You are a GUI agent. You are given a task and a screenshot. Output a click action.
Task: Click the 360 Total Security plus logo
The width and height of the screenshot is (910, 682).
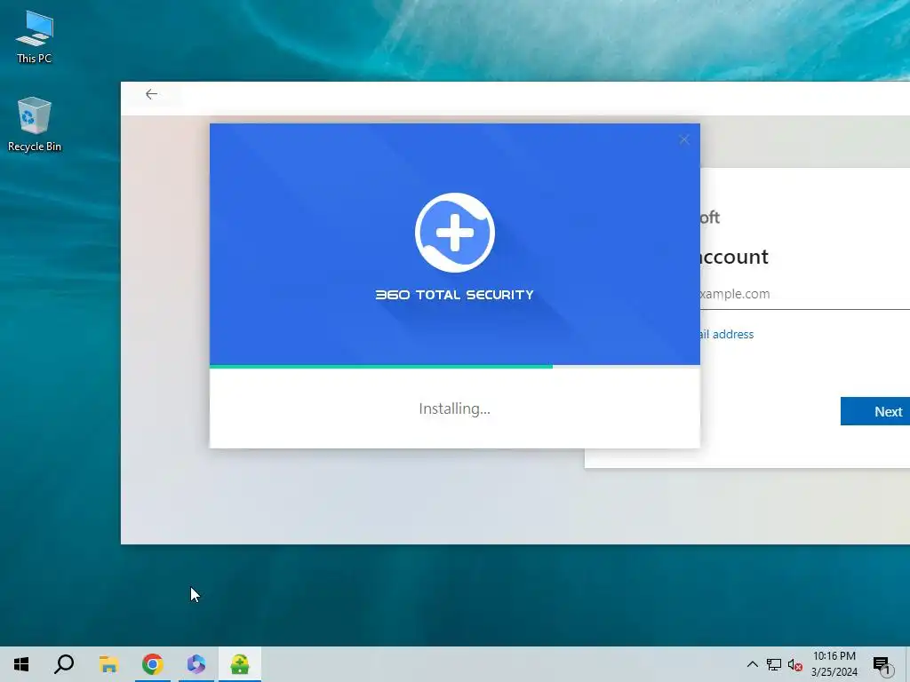(455, 233)
